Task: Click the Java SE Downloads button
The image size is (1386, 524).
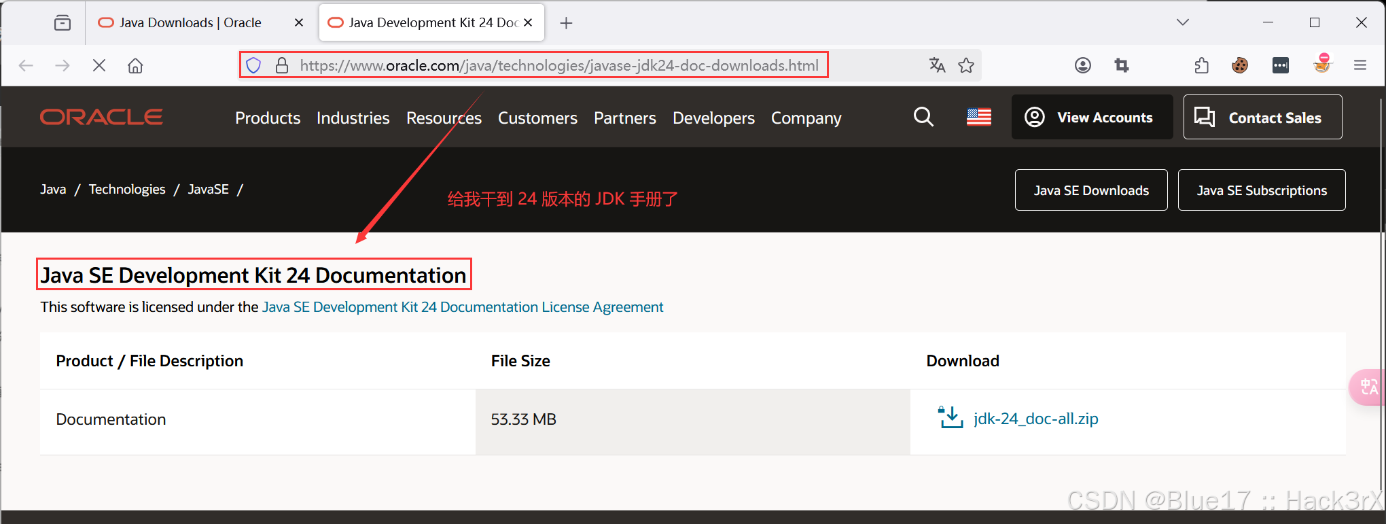Action: [1091, 190]
